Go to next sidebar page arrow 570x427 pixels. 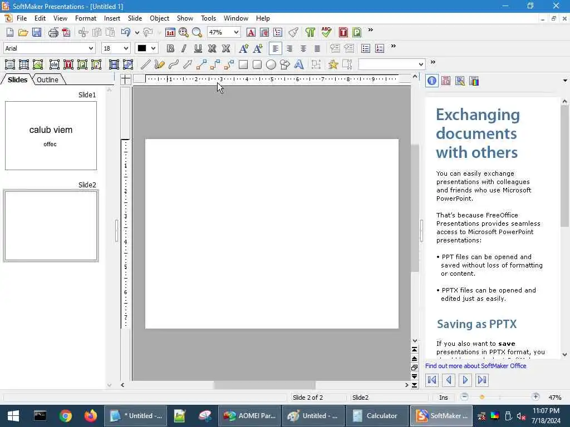click(465, 380)
